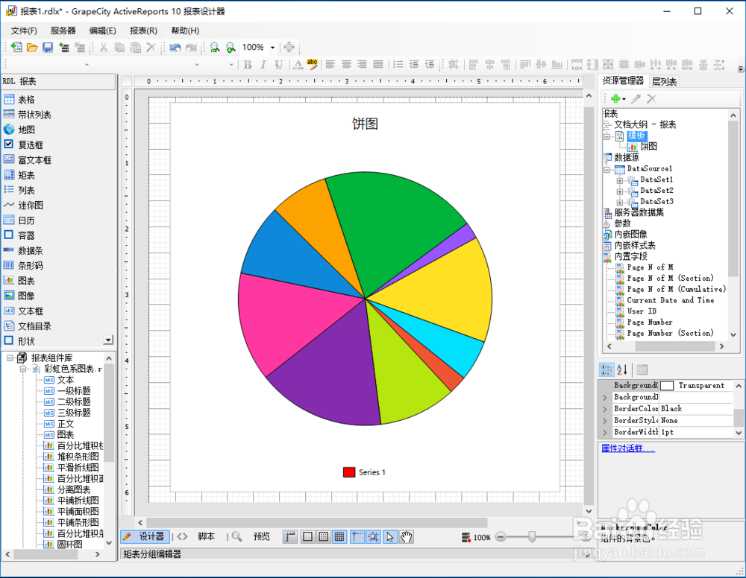Toggle bold formatting

click(248, 64)
